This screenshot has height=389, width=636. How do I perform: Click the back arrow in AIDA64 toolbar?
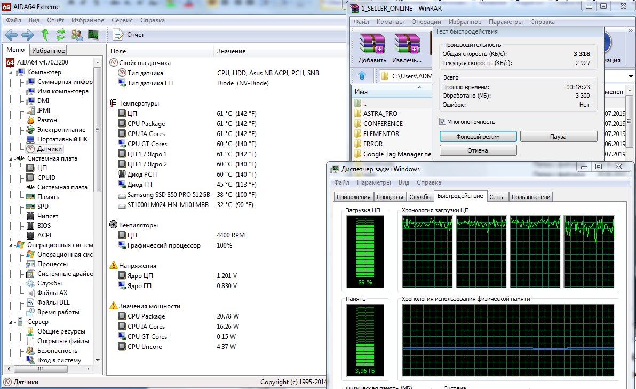(x=11, y=35)
